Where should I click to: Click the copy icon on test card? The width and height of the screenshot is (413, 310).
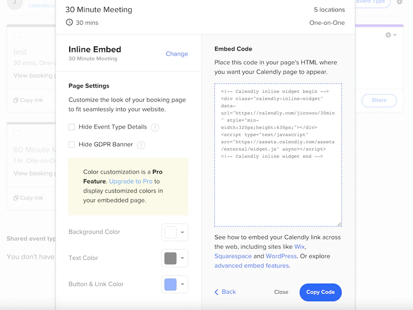[16, 100]
